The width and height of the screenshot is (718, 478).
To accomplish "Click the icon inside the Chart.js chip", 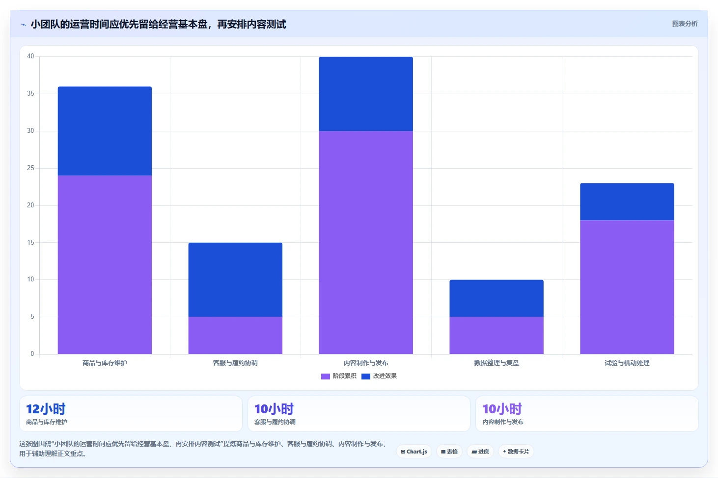I will coord(403,452).
